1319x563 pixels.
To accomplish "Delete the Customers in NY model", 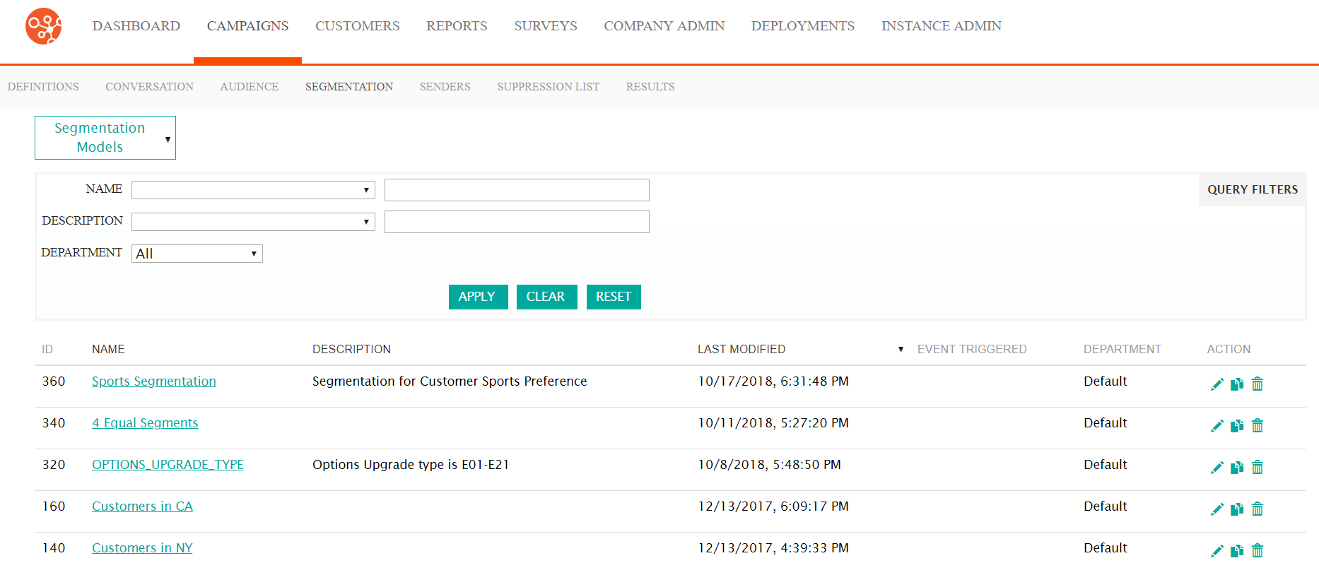I will click(x=1258, y=551).
